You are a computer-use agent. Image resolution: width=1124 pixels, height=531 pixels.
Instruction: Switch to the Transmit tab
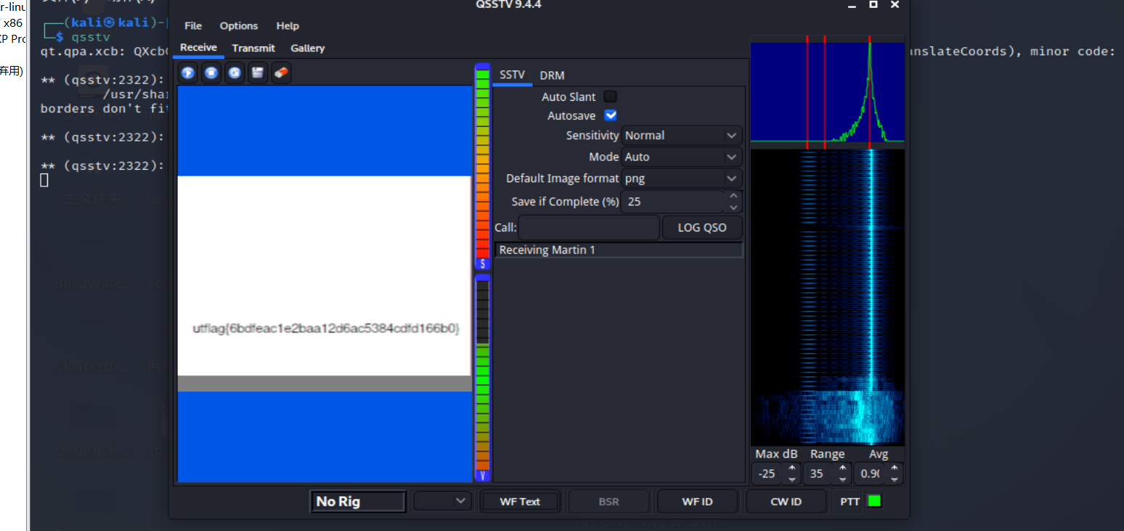(x=253, y=48)
